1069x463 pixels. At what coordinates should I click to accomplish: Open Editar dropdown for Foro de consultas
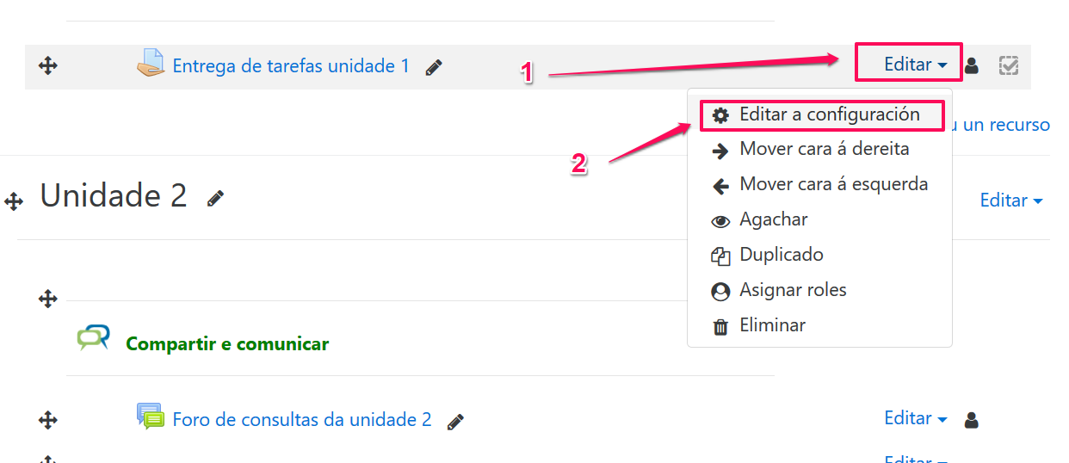point(915,418)
